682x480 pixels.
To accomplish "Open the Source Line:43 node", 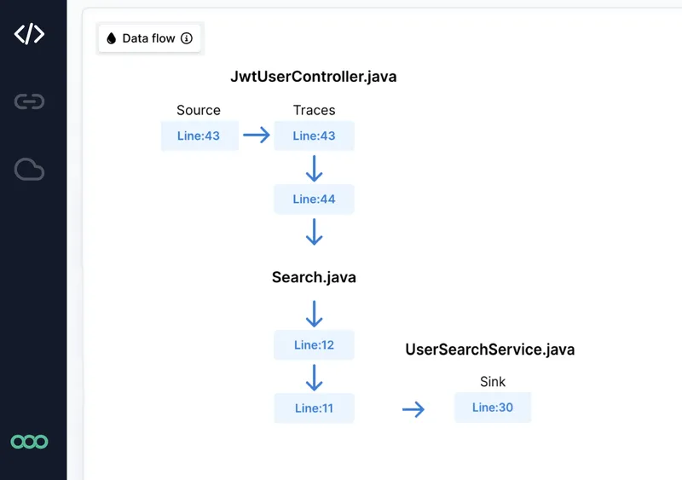I will tap(199, 136).
